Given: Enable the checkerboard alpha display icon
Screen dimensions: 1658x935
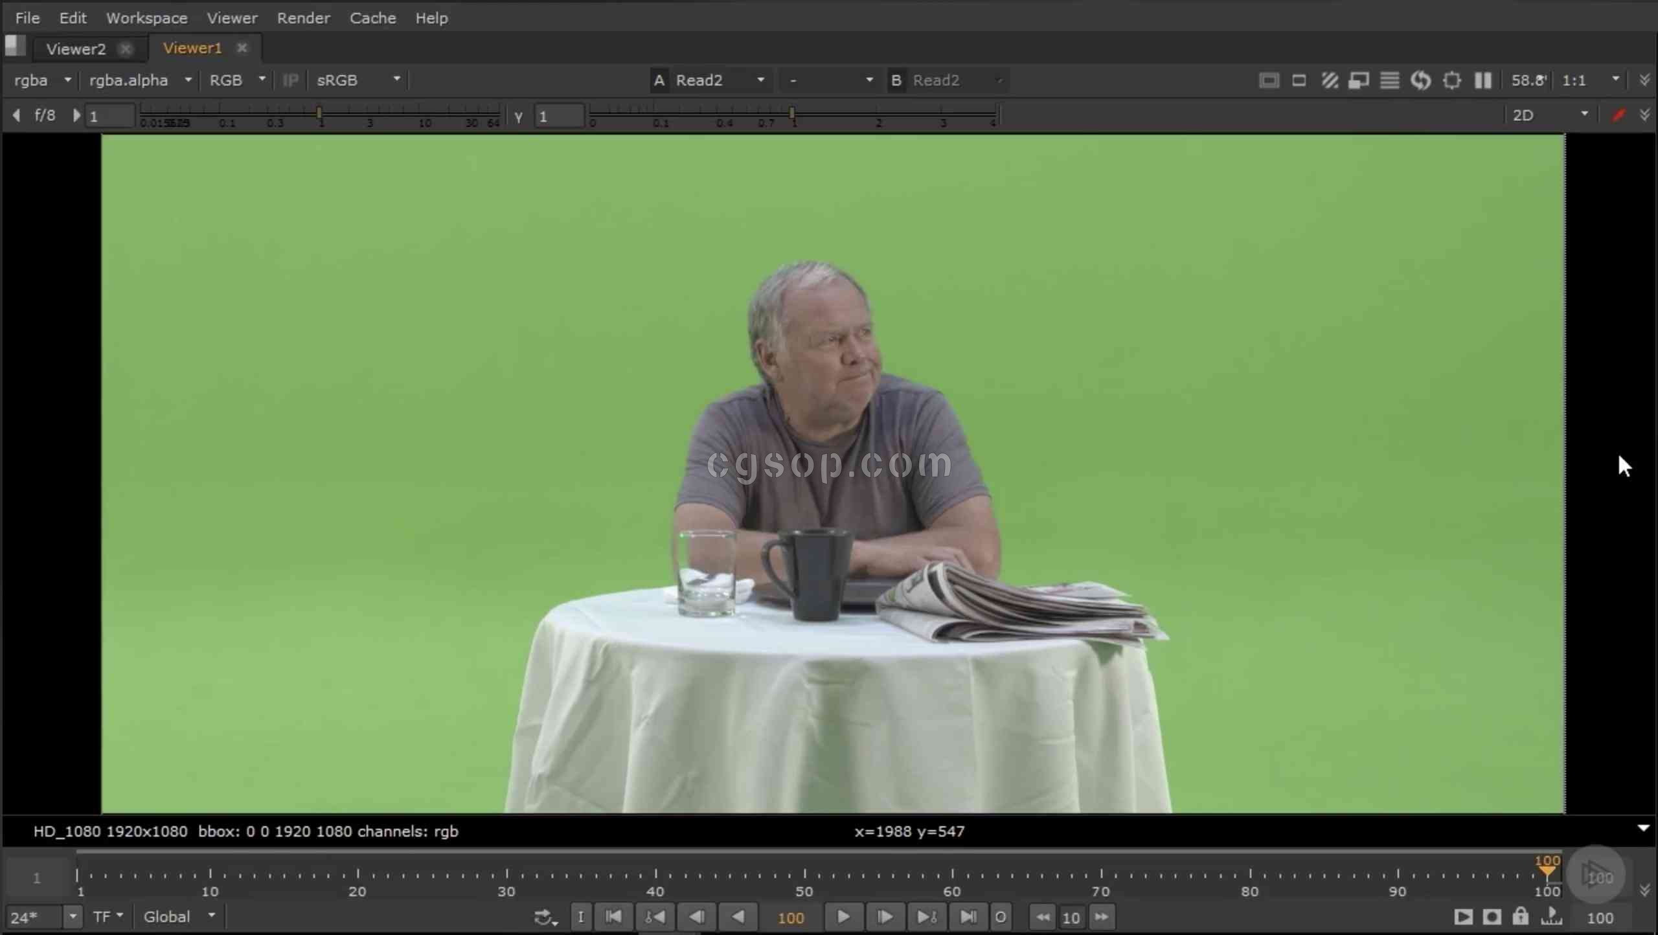Looking at the screenshot, I should click(x=1329, y=80).
